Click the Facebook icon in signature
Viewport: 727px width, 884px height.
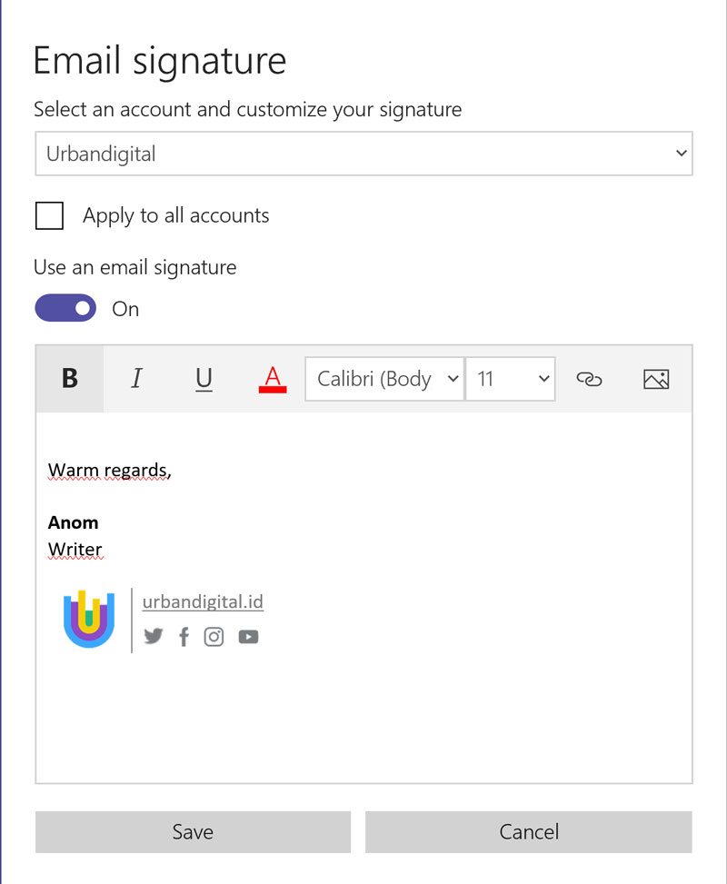[x=184, y=637]
